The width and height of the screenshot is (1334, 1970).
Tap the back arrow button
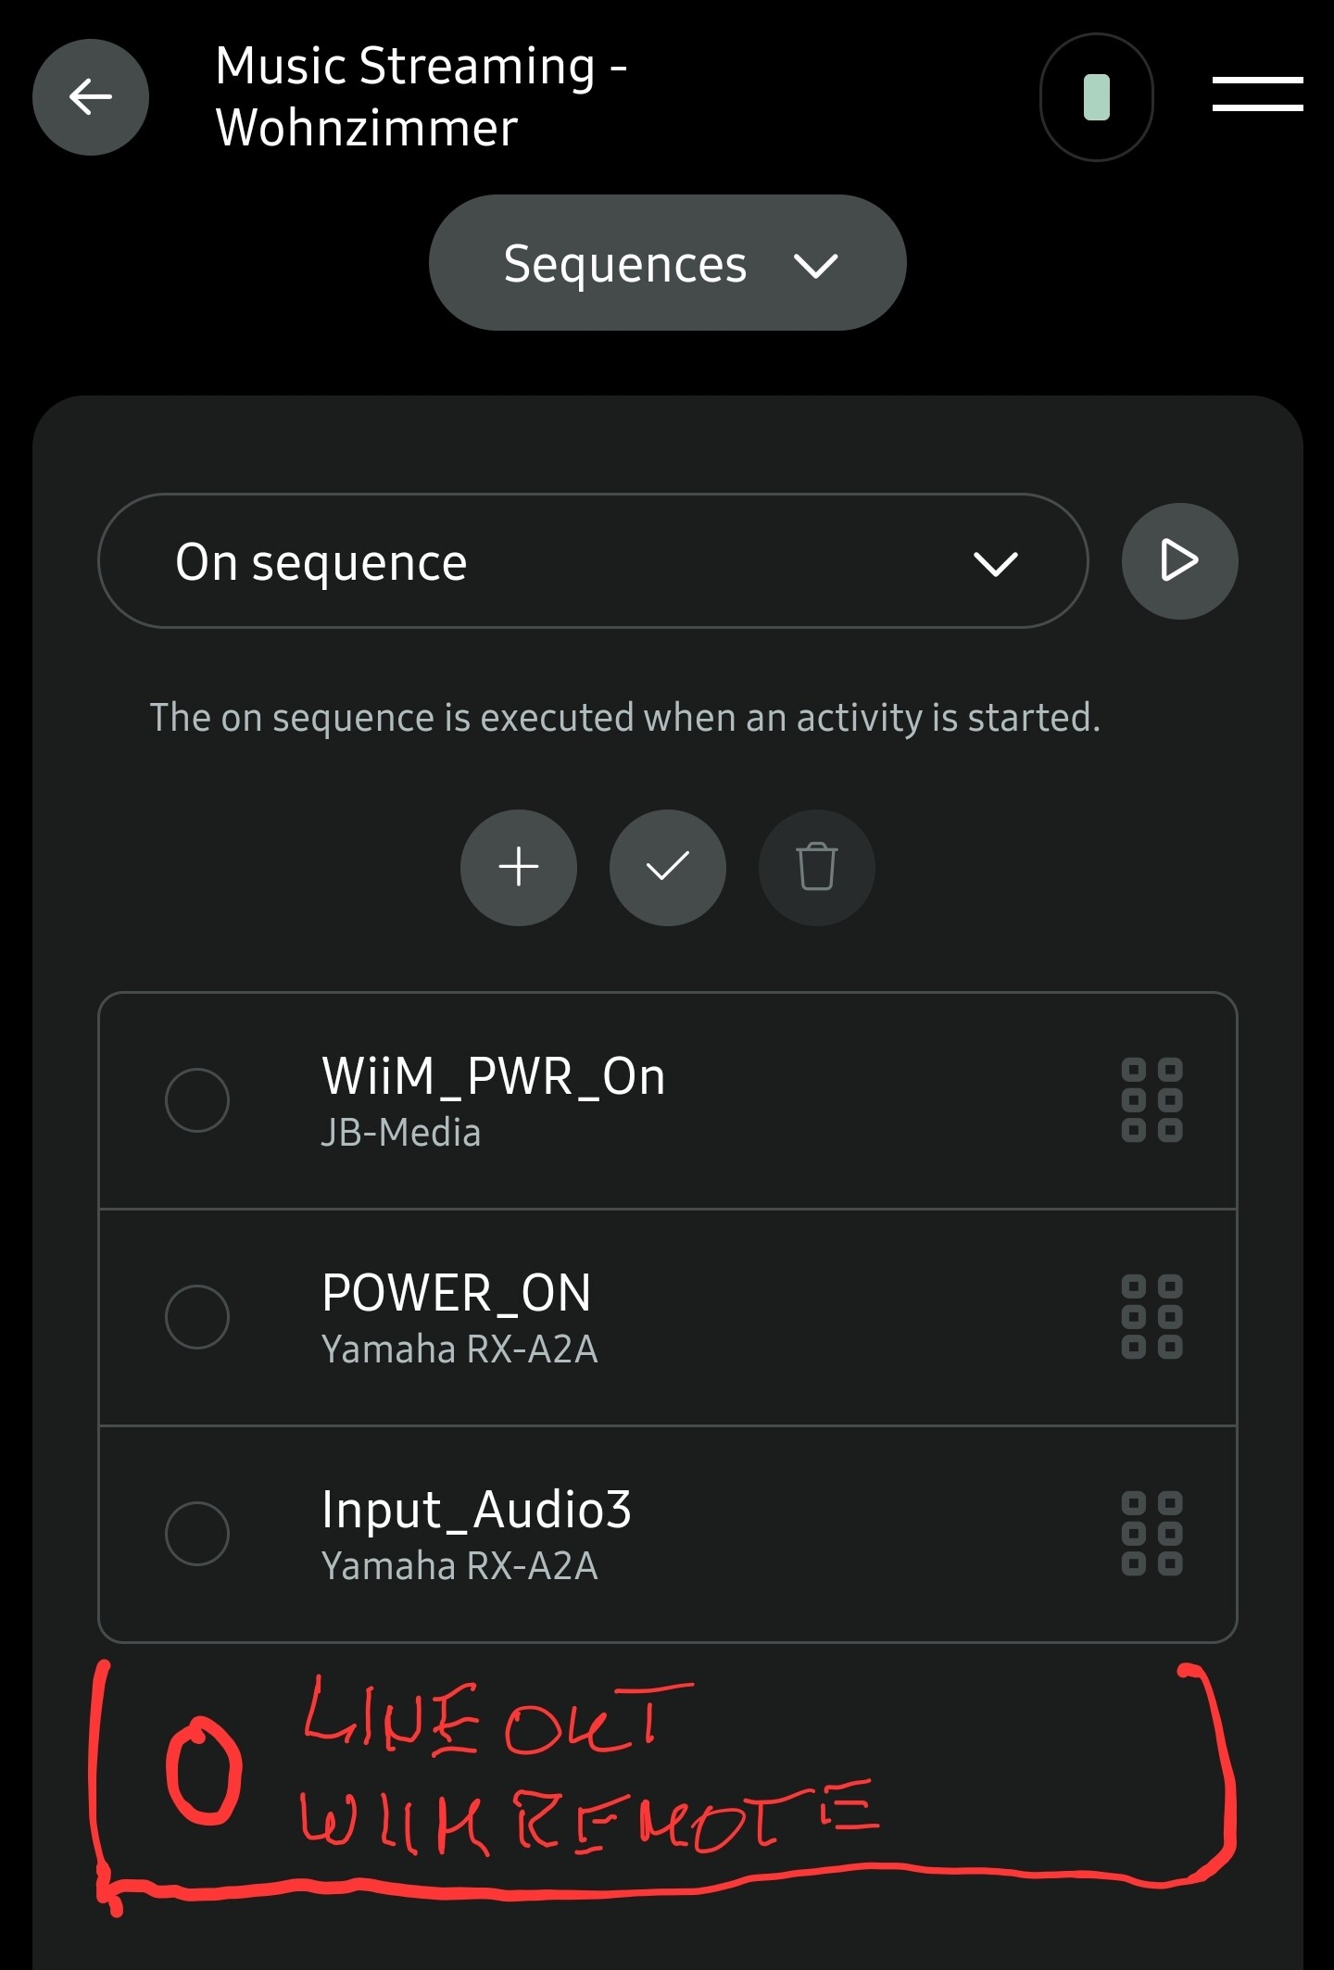coord(91,97)
